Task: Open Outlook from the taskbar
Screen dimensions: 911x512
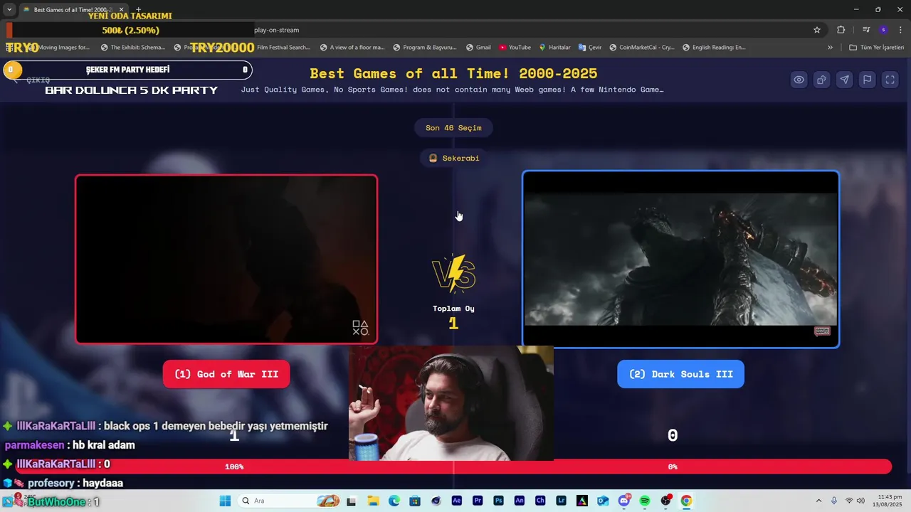Action: coord(603,501)
